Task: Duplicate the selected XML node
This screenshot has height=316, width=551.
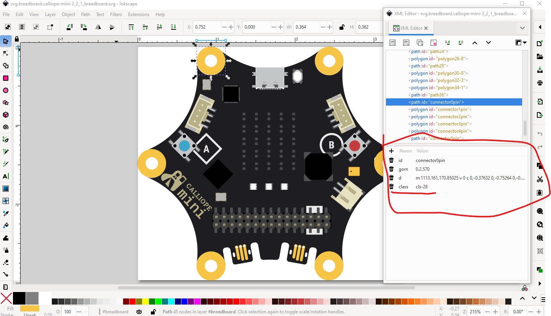Action: (x=420, y=43)
